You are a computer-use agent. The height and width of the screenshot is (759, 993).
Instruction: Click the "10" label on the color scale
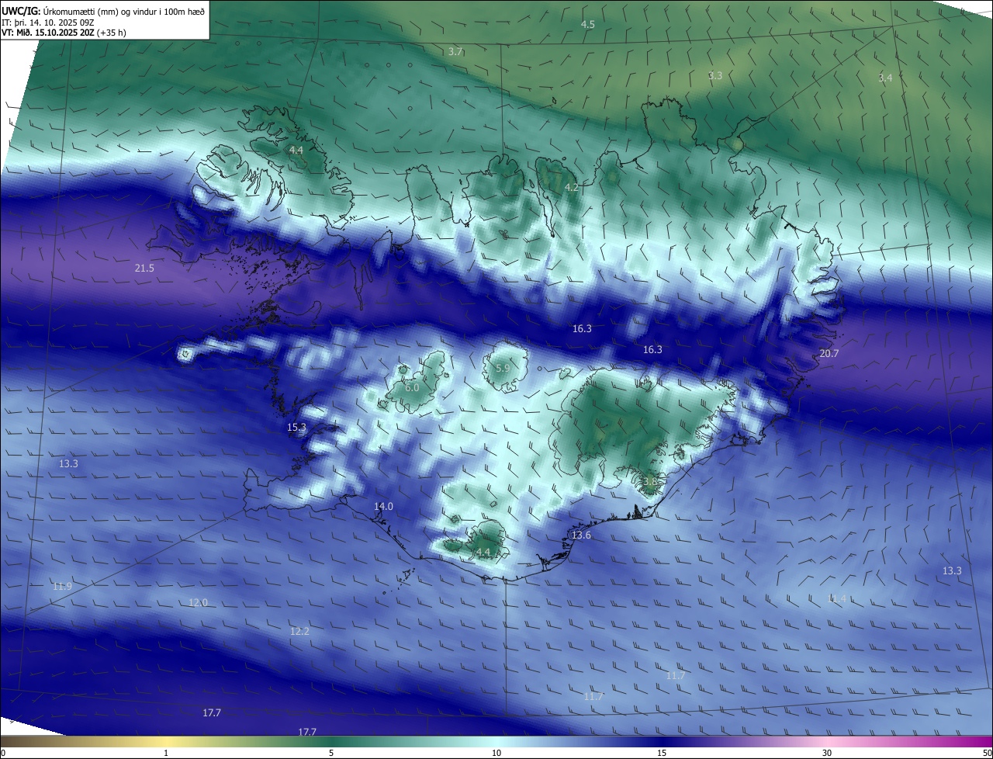[496, 753]
